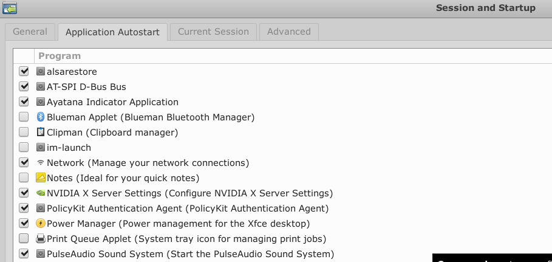Viewport: 552px width, 262px height.
Task: Disable alsarestore autostart checkbox
Action: click(24, 72)
